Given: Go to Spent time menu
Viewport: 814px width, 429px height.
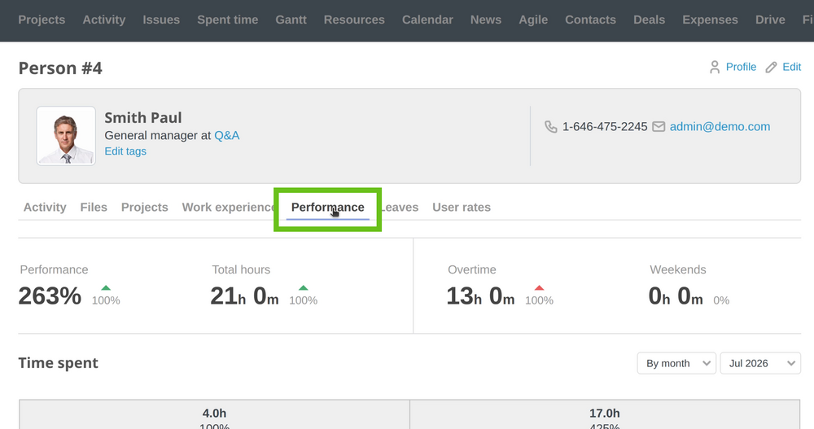Looking at the screenshot, I should point(227,20).
